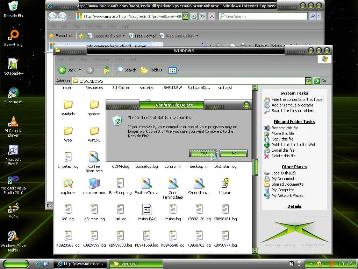Image resolution: width=358 pixels, height=269 pixels.
Task: Click Rename this file task
Action: coord(285,128)
